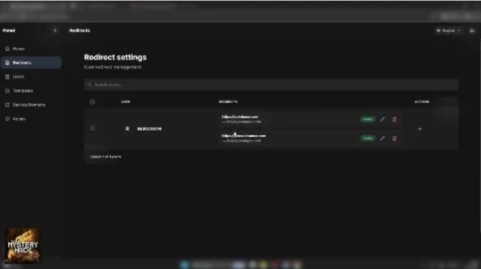Image resolution: width=481 pixels, height=269 pixels.
Task: Delete the second redirect with trash icon
Action: (x=394, y=138)
